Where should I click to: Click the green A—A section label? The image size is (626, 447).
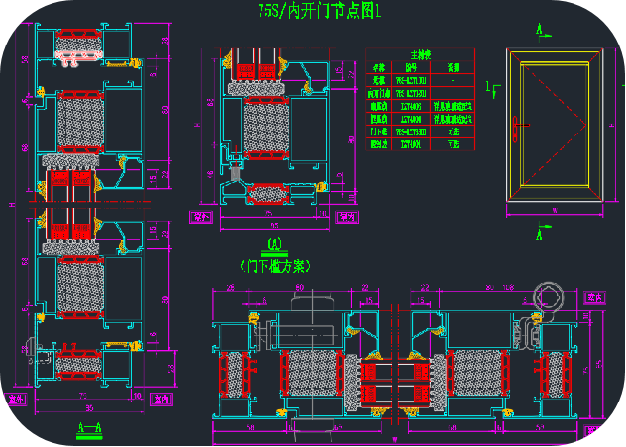coord(90,428)
